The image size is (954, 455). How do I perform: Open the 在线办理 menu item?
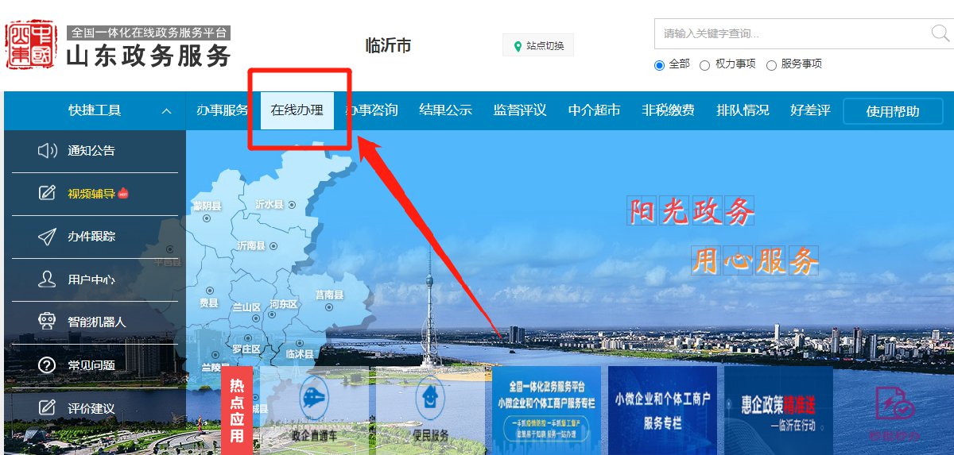tap(297, 110)
